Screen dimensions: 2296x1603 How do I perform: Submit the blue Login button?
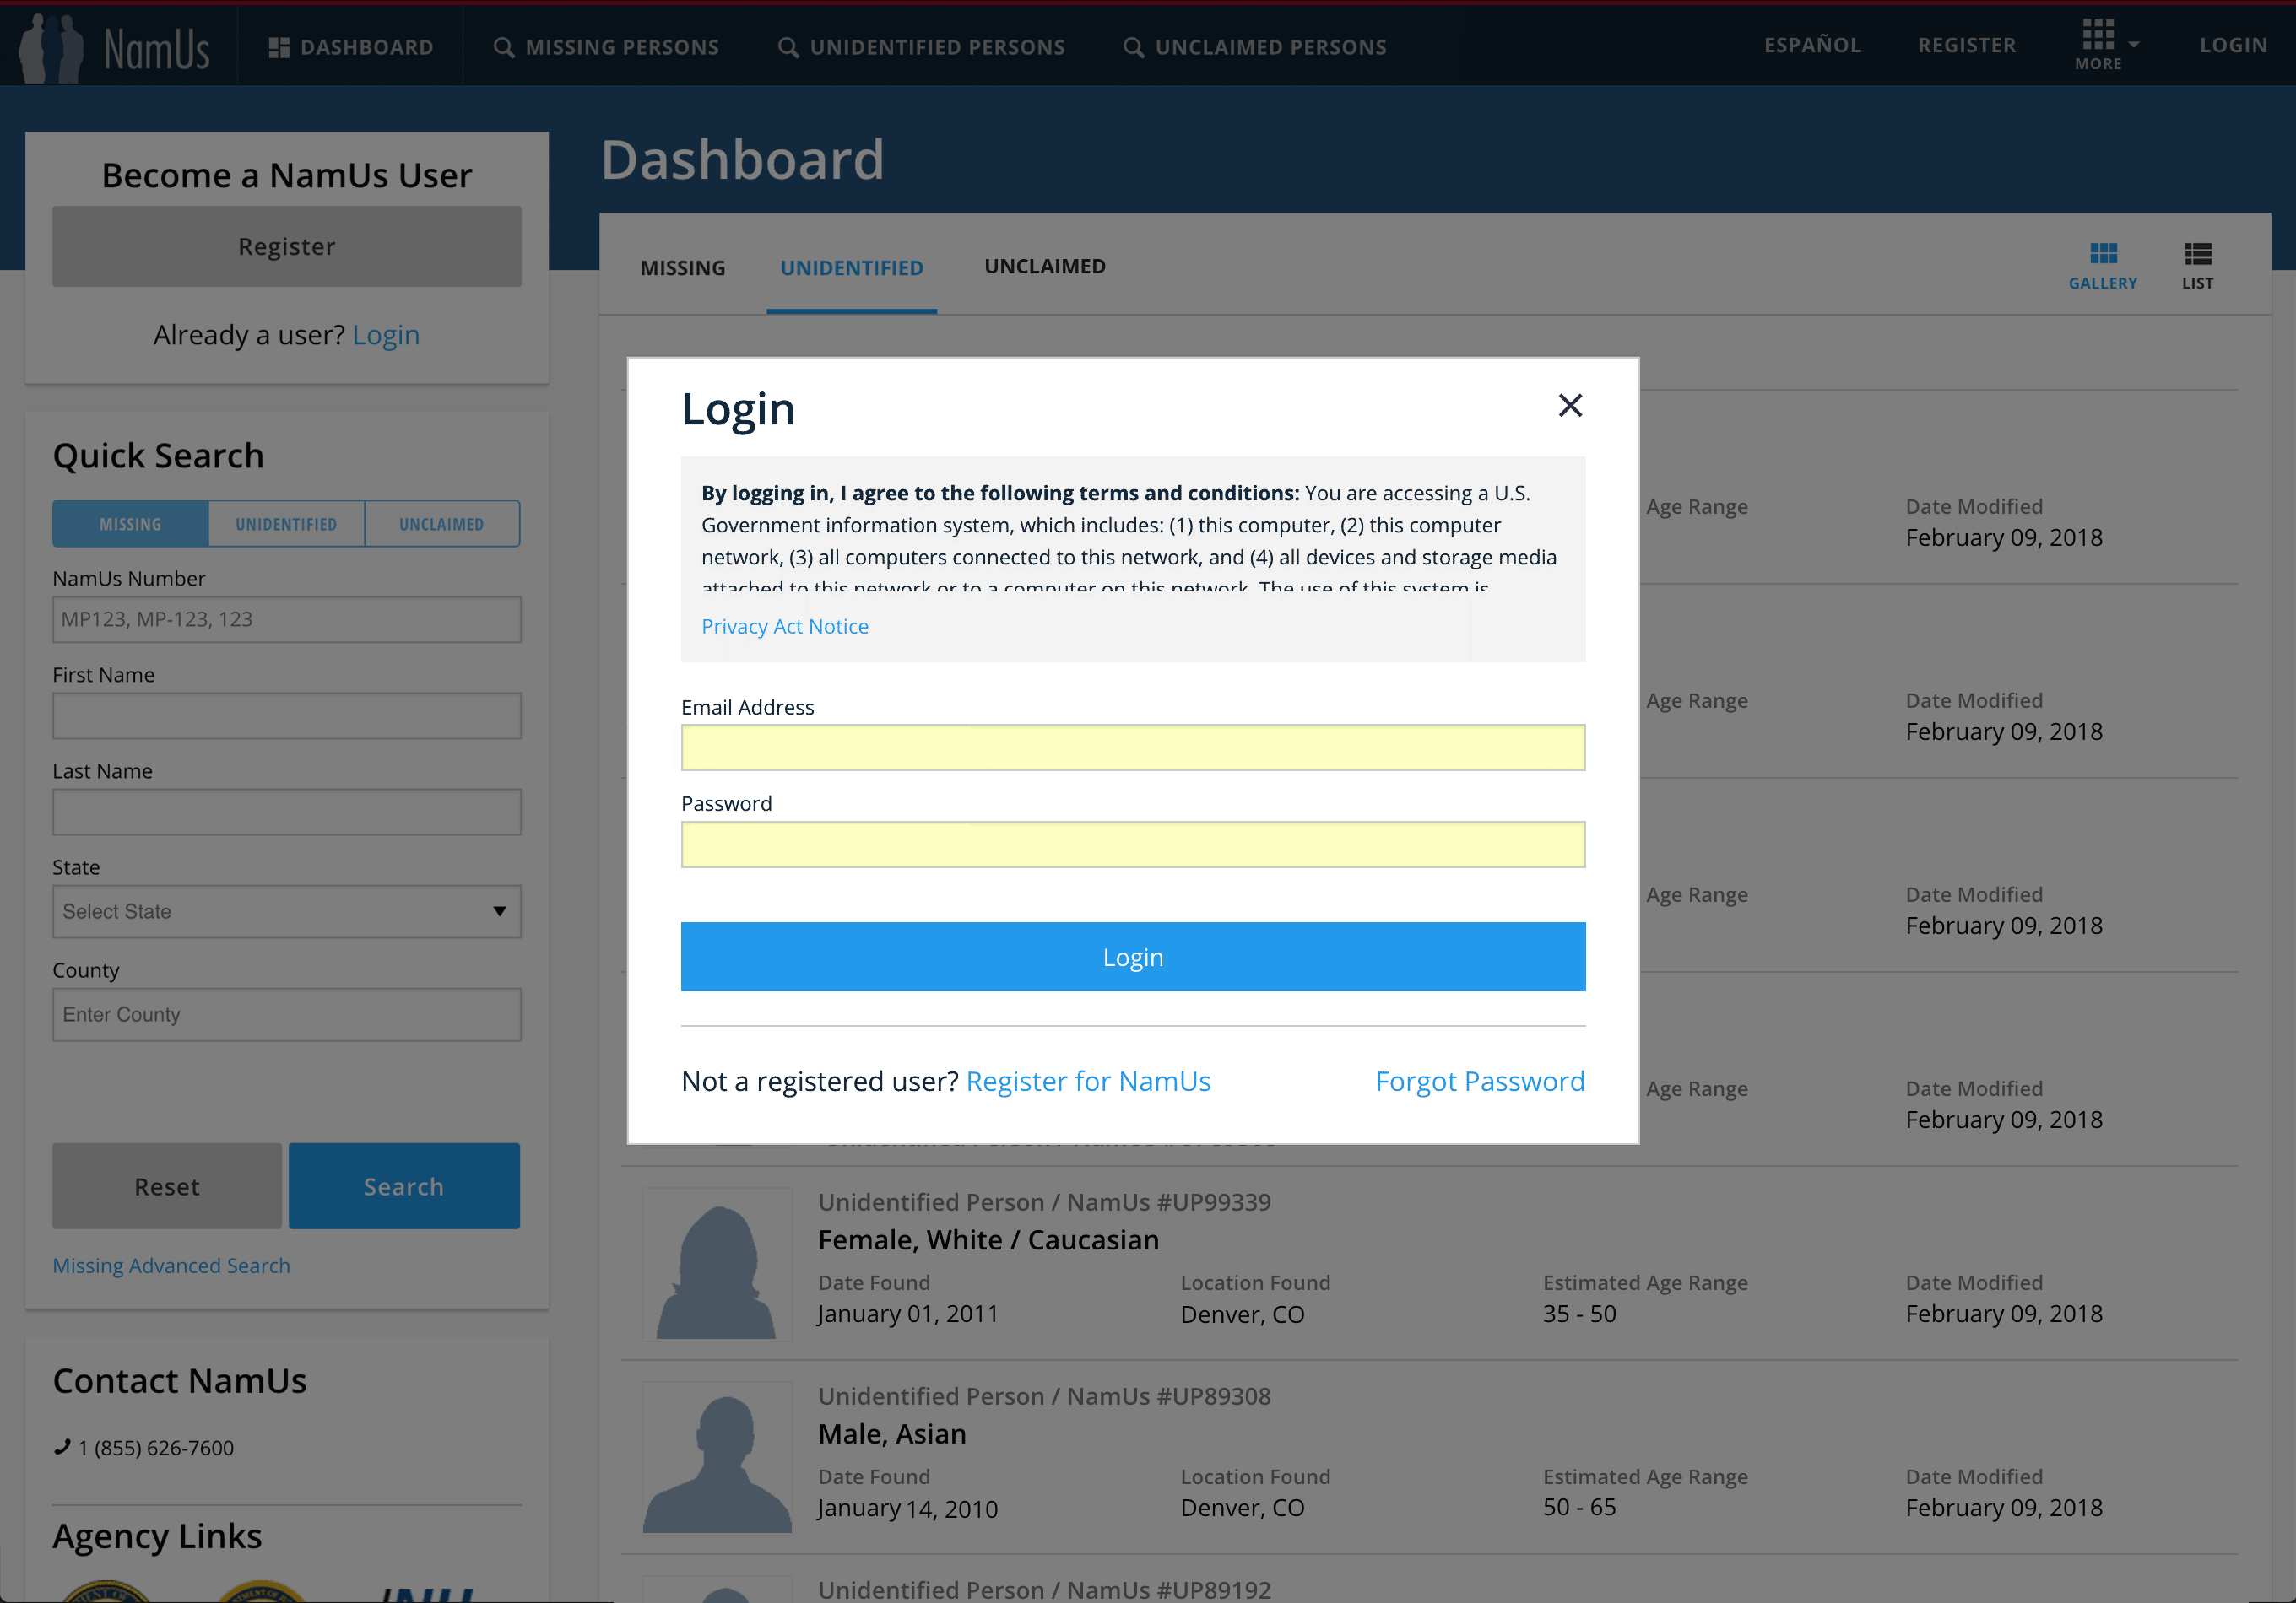click(x=1133, y=957)
